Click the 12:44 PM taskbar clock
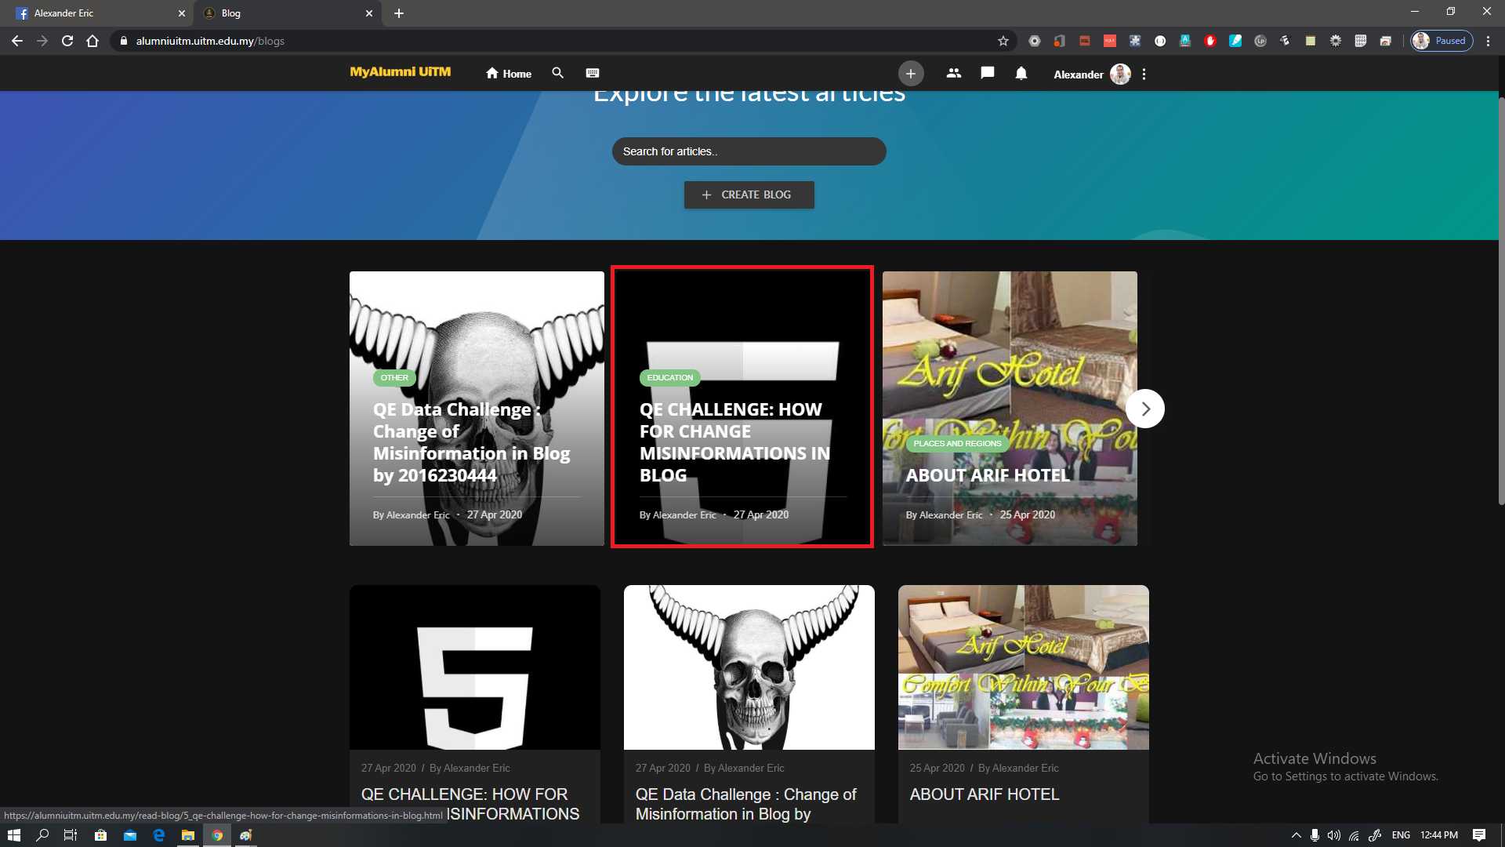 click(x=1439, y=835)
